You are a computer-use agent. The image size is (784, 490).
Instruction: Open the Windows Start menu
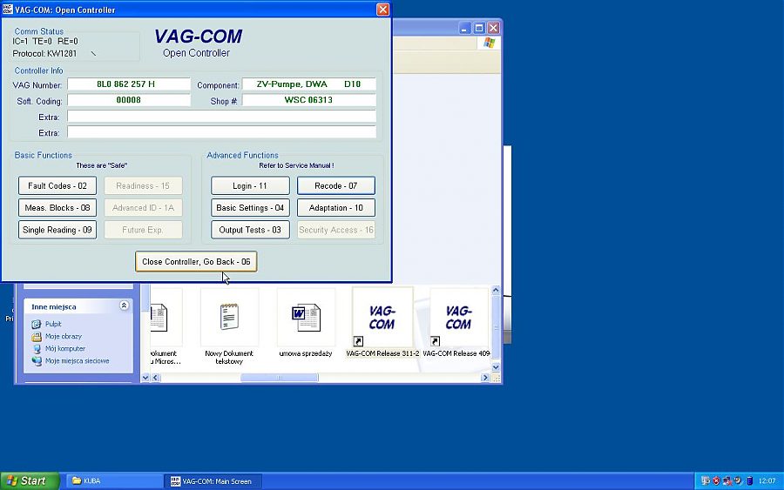(29, 481)
